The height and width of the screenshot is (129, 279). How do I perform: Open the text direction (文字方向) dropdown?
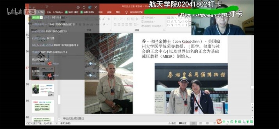(149, 17)
